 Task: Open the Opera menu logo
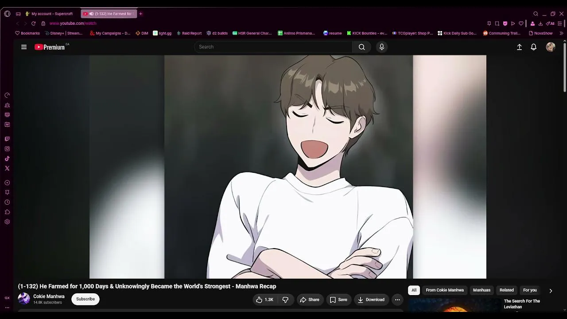pos(7,14)
